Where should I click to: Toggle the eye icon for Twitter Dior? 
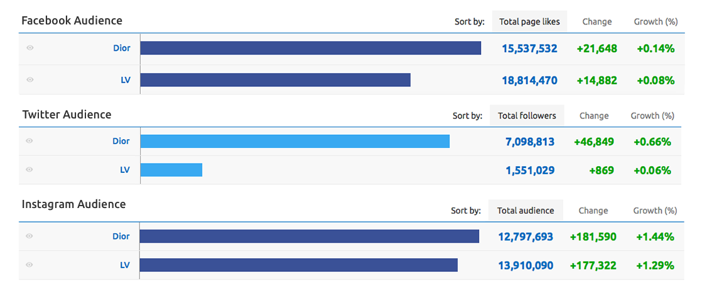pyautogui.click(x=30, y=141)
